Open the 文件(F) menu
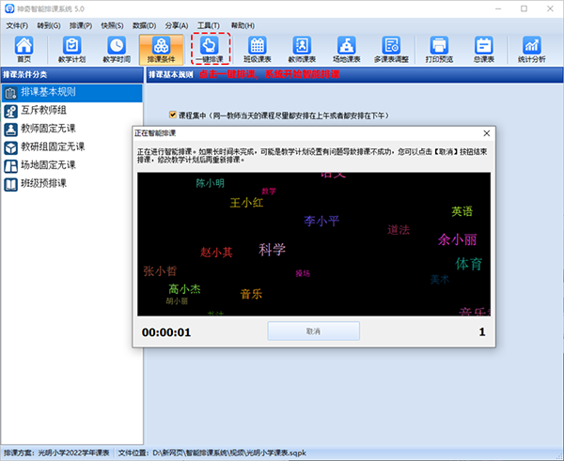 point(17,25)
